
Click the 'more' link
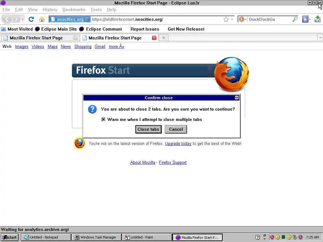(x=116, y=47)
